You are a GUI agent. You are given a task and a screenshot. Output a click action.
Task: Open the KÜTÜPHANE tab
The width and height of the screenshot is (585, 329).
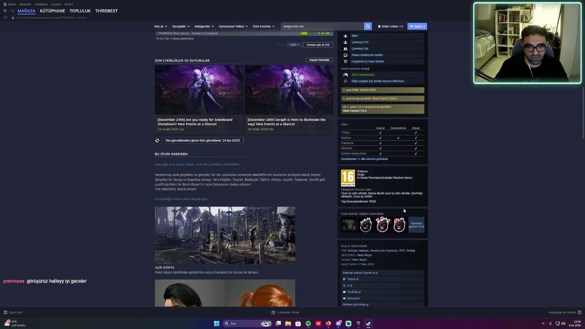coord(53,11)
